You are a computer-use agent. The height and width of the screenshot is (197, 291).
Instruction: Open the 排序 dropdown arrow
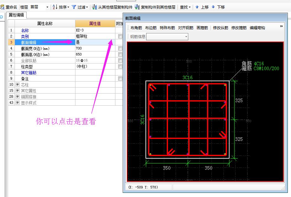pyautogui.click(x=68, y=7)
